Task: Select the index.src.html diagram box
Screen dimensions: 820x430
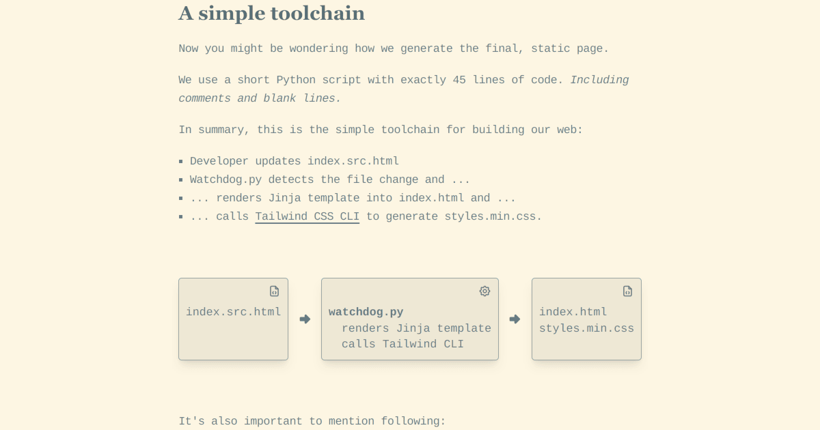Action: [x=233, y=319]
